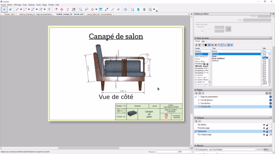
Task: Insert a Table with table tool
Action: pyautogui.click(x=101, y=9)
